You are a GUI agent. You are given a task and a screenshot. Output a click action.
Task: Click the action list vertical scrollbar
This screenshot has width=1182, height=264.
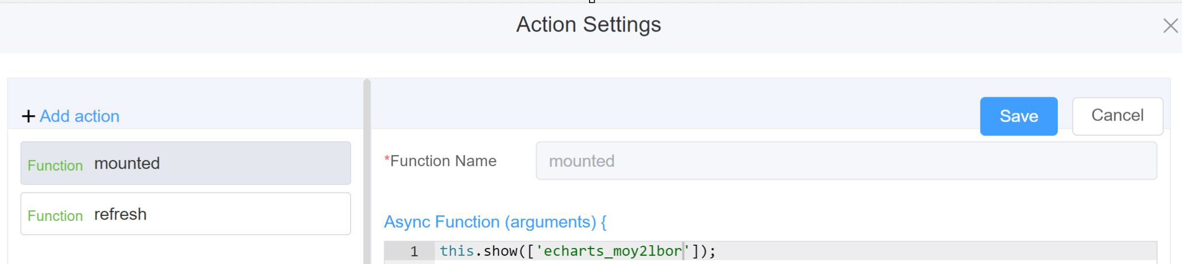(x=367, y=172)
